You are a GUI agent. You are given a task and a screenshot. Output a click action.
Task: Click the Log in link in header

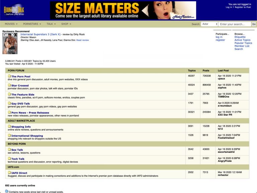229,7
